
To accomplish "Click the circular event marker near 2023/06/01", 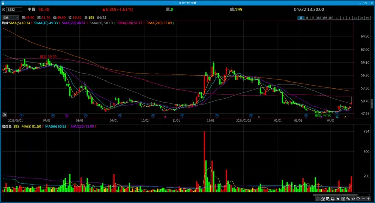I will click(21, 115).
